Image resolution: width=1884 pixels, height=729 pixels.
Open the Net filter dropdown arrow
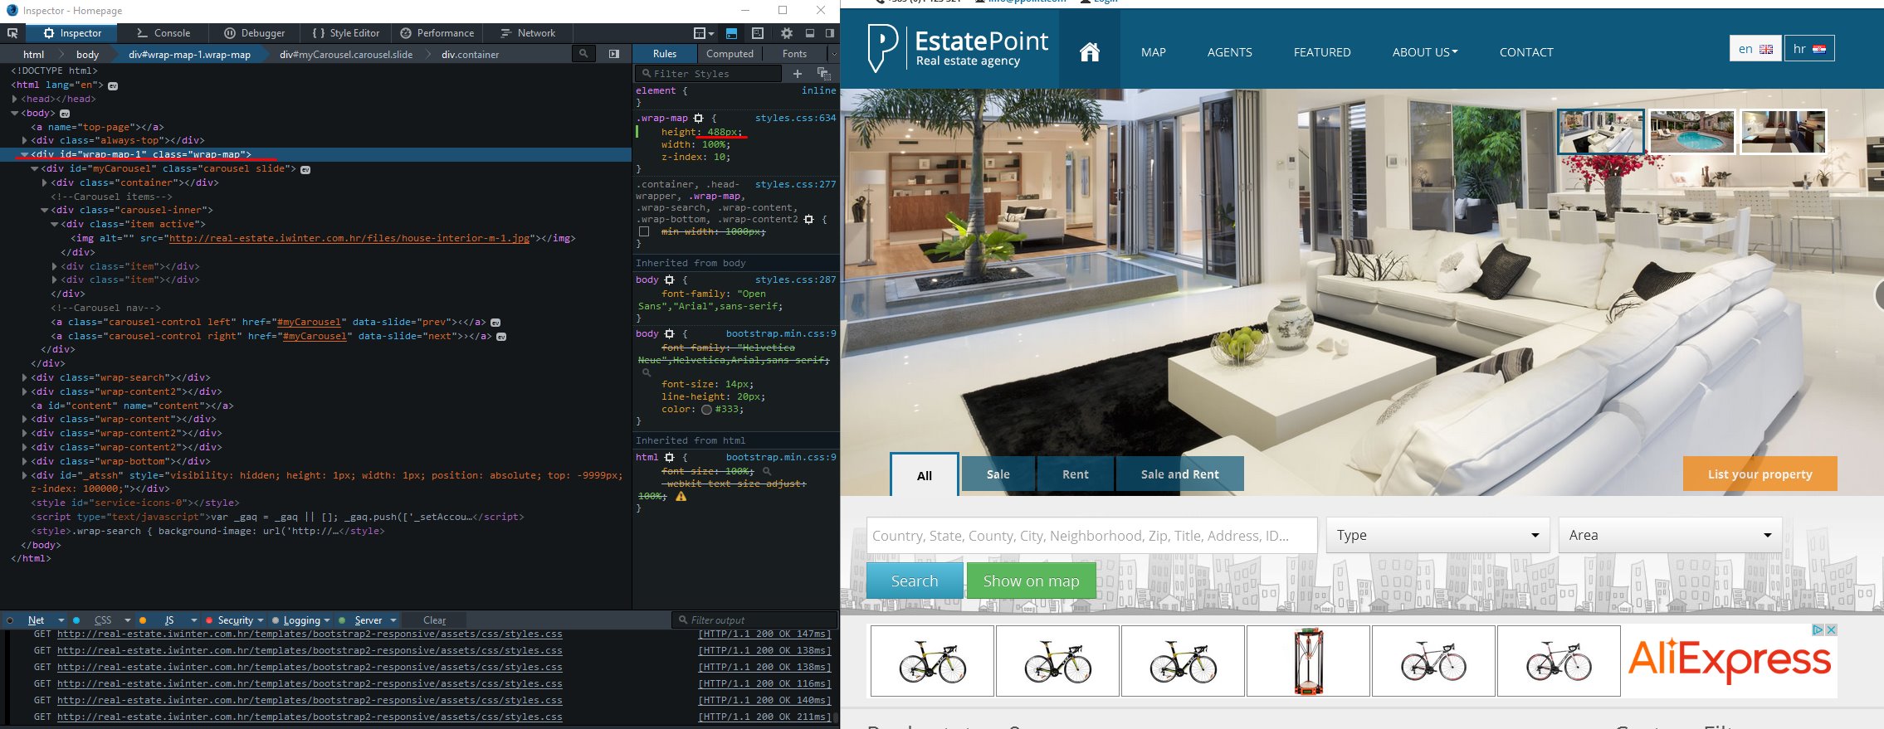point(61,620)
